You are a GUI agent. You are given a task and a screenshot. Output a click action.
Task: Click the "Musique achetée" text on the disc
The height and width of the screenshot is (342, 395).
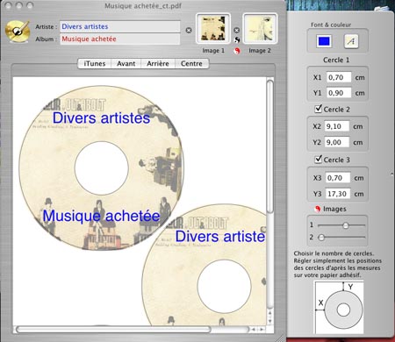pos(101,216)
